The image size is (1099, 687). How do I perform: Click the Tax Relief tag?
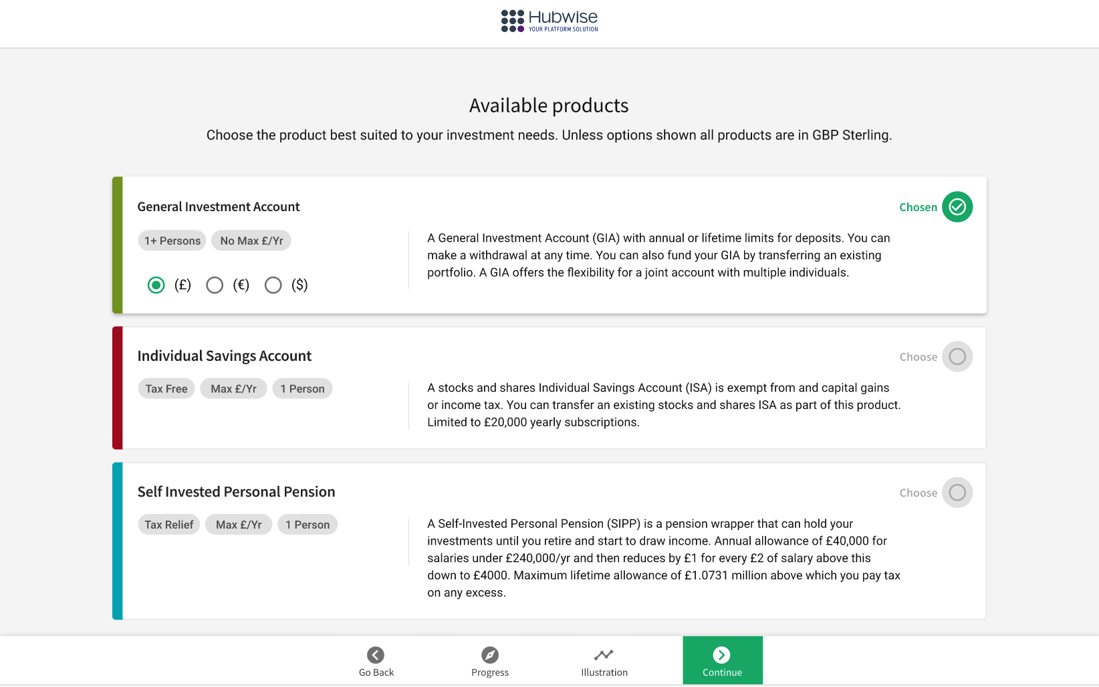point(169,525)
